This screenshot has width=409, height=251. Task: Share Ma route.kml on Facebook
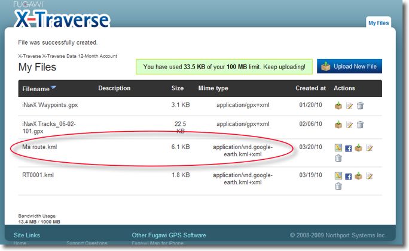pyautogui.click(x=348, y=148)
